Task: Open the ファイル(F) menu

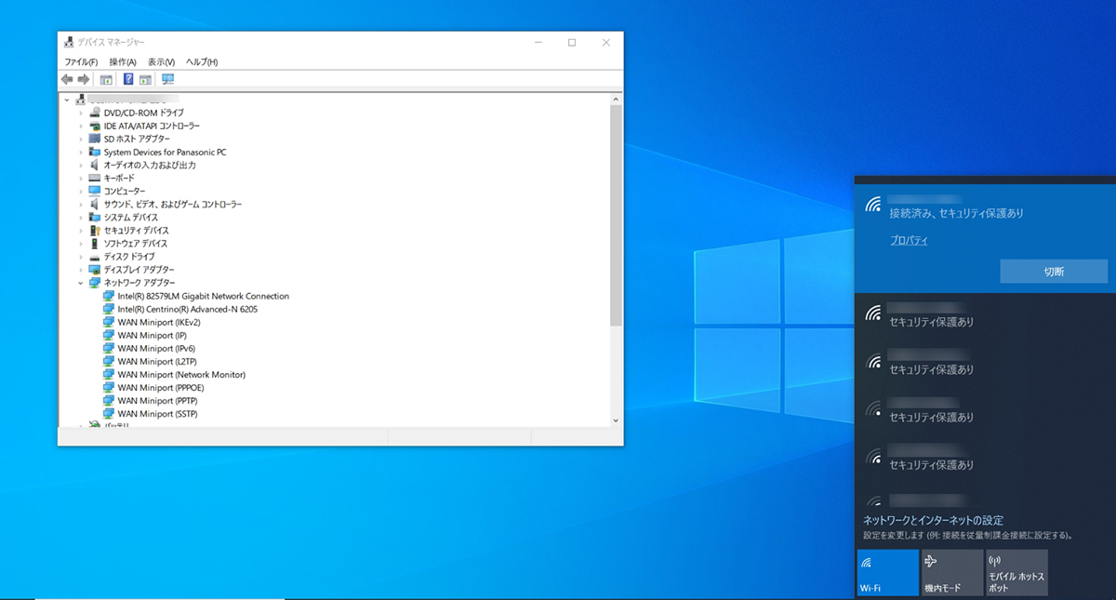Action: [81, 61]
